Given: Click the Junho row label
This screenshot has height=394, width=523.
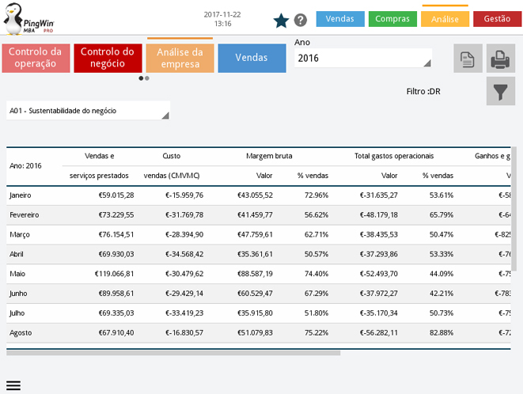Looking at the screenshot, I should tap(18, 294).
